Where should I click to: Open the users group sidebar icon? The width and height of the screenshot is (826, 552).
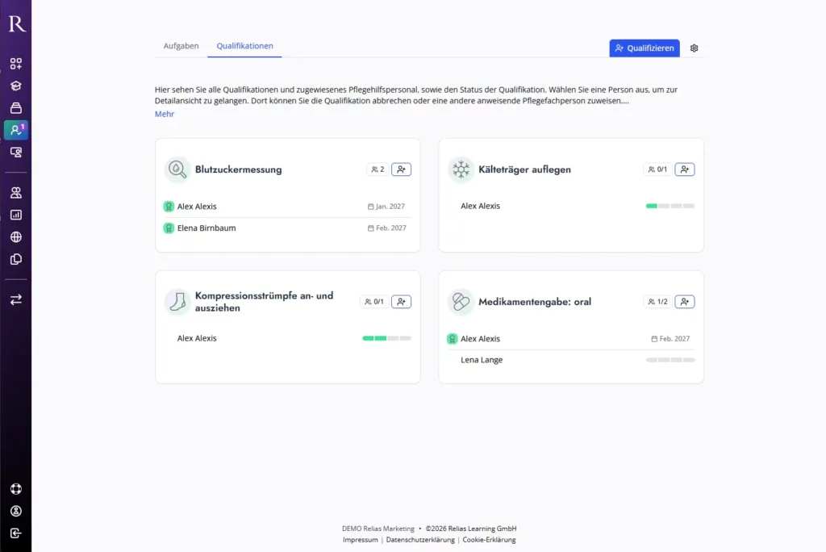(16, 192)
